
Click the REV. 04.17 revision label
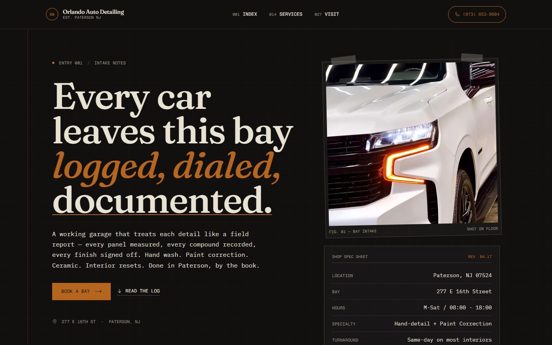point(480,256)
